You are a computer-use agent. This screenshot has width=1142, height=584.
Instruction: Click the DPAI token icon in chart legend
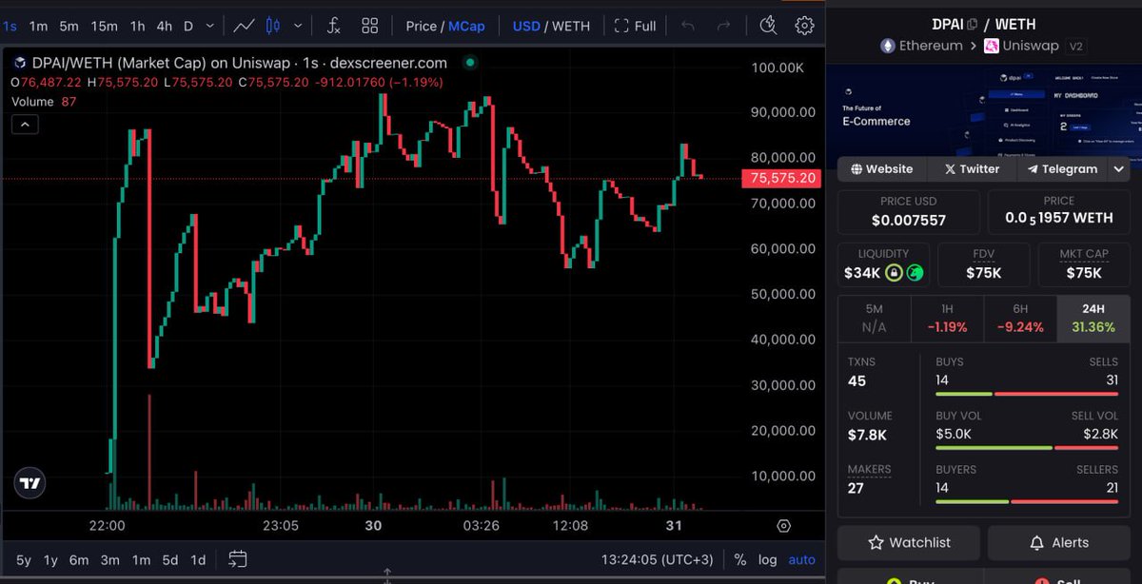(20, 63)
